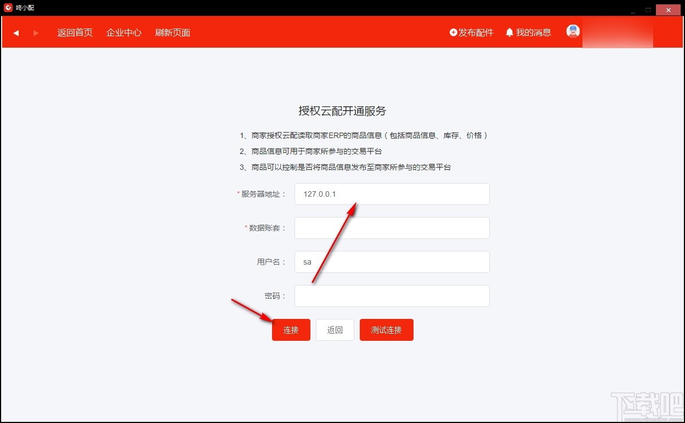Select the 返回首页 menu item
685x423 pixels.
[75, 32]
